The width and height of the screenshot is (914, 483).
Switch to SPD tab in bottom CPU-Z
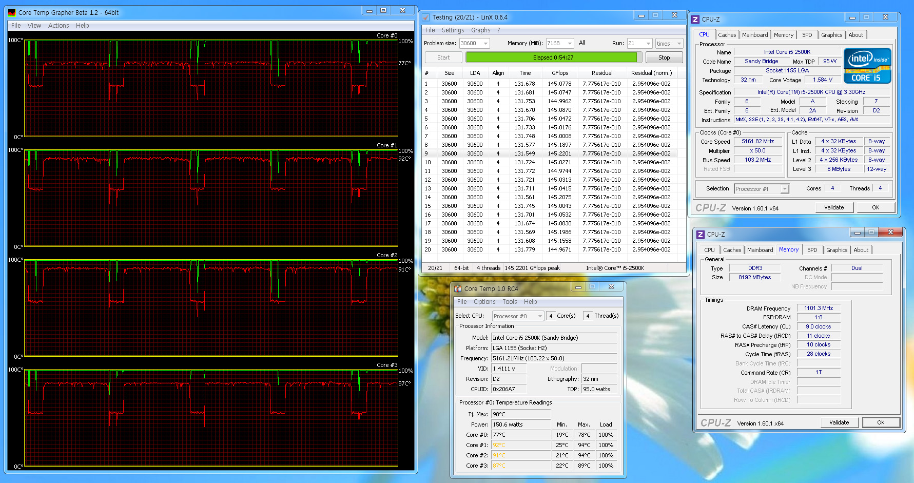click(x=812, y=250)
